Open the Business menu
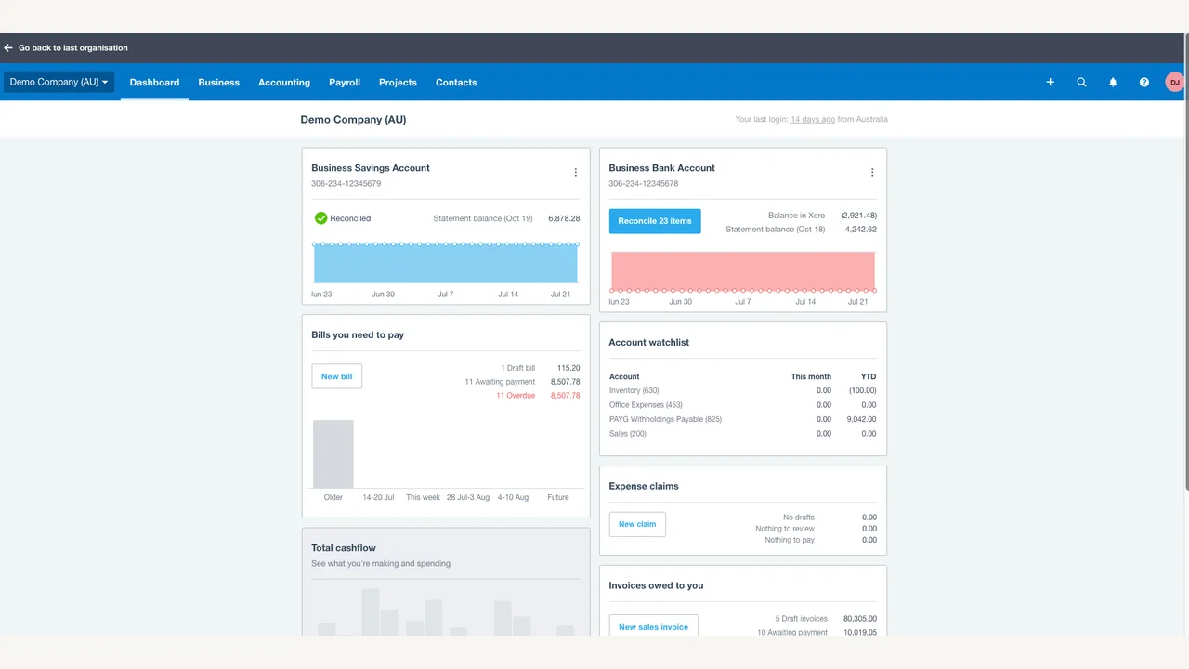1189x669 pixels. click(x=219, y=83)
